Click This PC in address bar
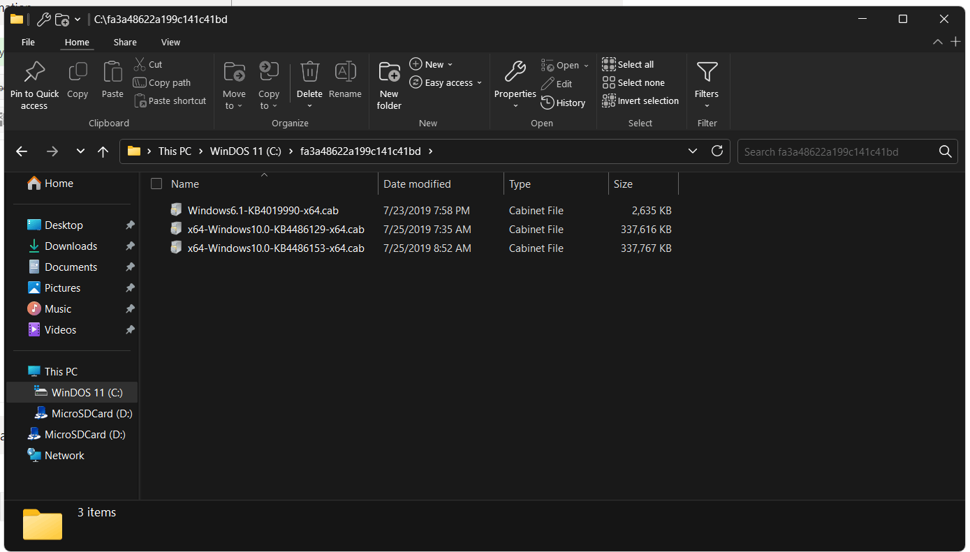Image resolution: width=970 pixels, height=552 pixels. (x=175, y=151)
